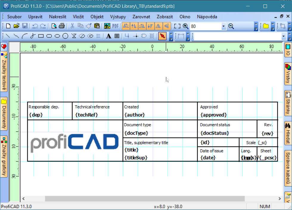Image resolution: width=292 pixels, height=210 pixels.
Task: Click the scroll right arrow of the canvas
Action: 280,199
